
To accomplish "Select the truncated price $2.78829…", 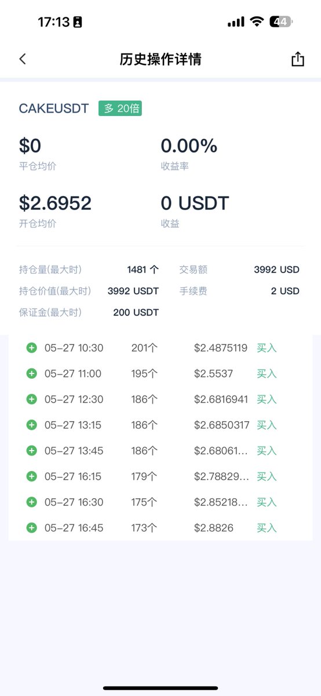I will 221,476.
